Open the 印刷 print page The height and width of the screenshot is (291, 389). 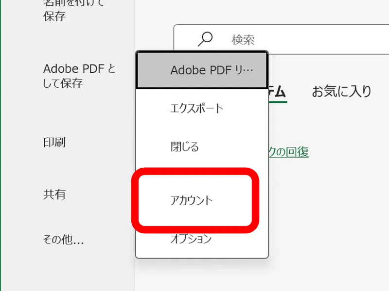[54, 143]
